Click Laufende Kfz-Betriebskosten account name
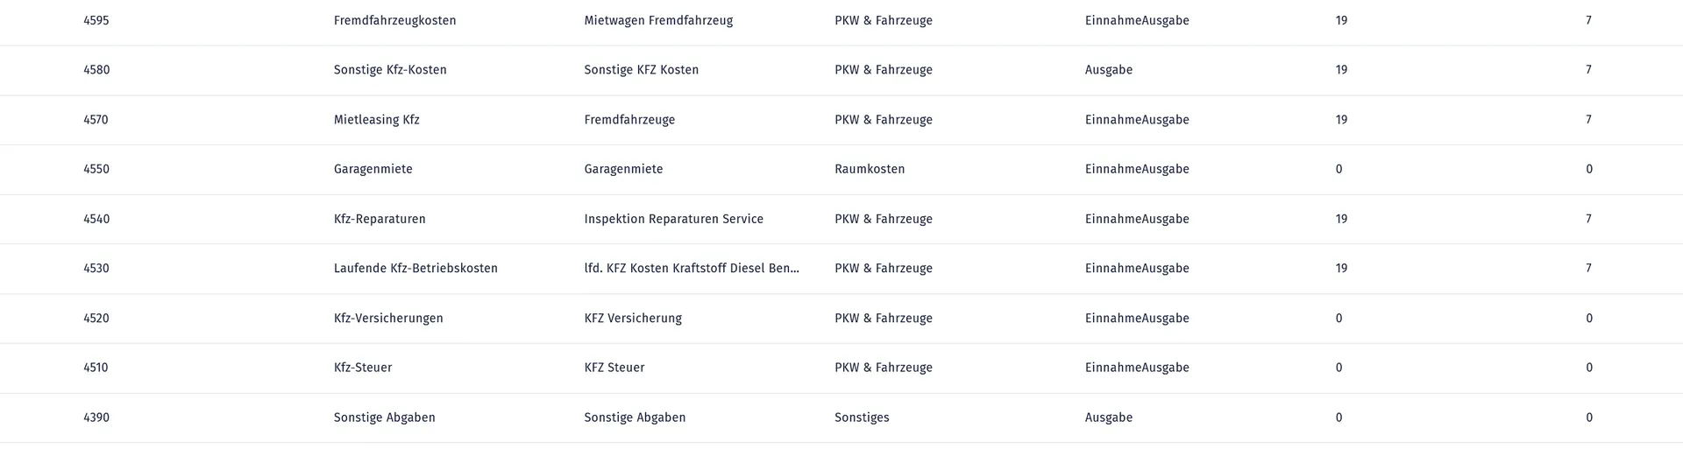The image size is (1683, 449). click(415, 269)
